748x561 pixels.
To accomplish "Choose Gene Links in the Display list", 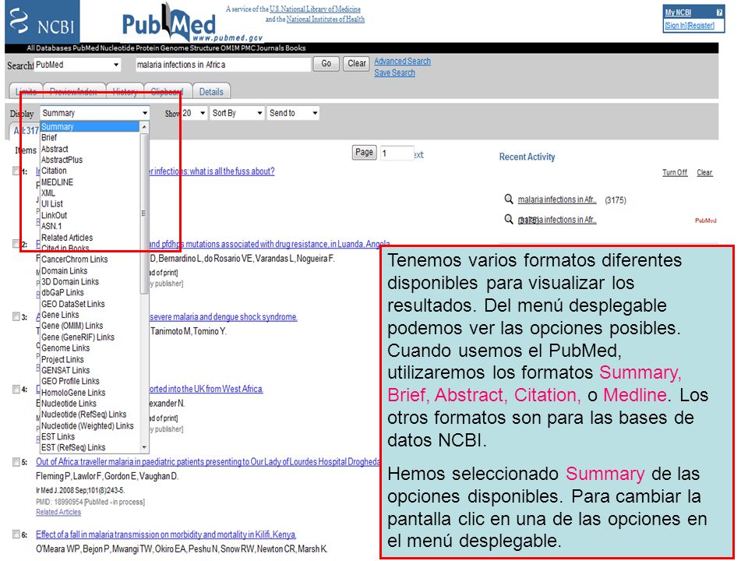I will coord(90,315).
